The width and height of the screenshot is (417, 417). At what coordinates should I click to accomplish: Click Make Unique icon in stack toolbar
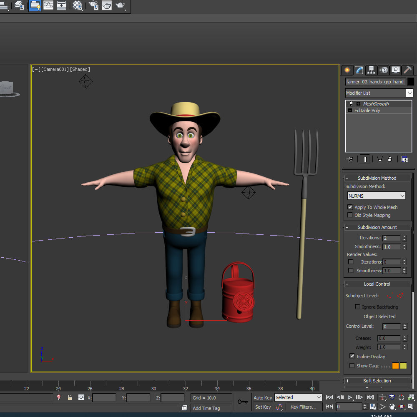379,159
